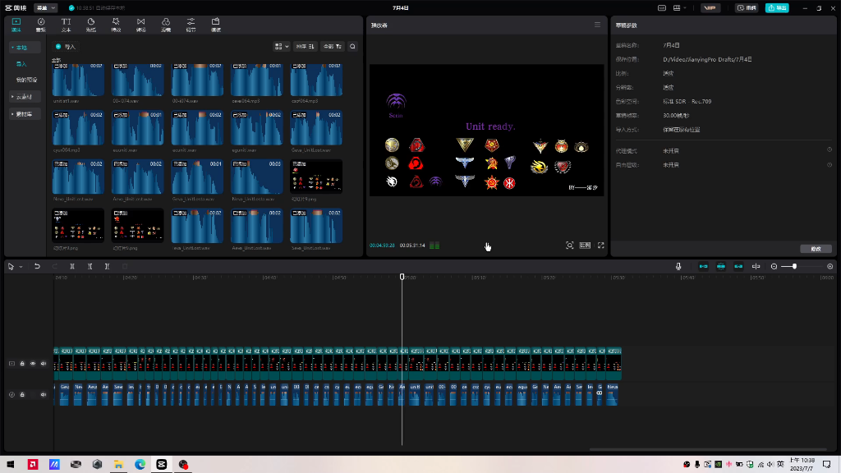
Task: Expand the media view mode dropdown
Action: pyautogui.click(x=281, y=47)
